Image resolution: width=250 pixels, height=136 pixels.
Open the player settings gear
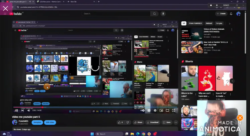click(x=155, y=110)
